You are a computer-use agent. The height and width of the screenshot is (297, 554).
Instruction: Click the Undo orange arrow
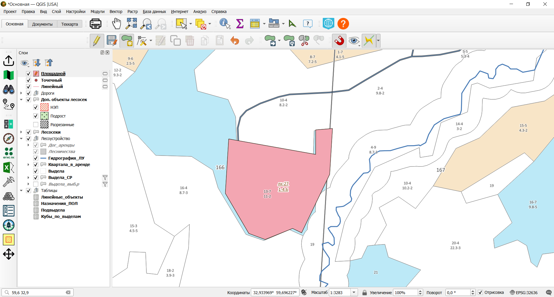[235, 41]
